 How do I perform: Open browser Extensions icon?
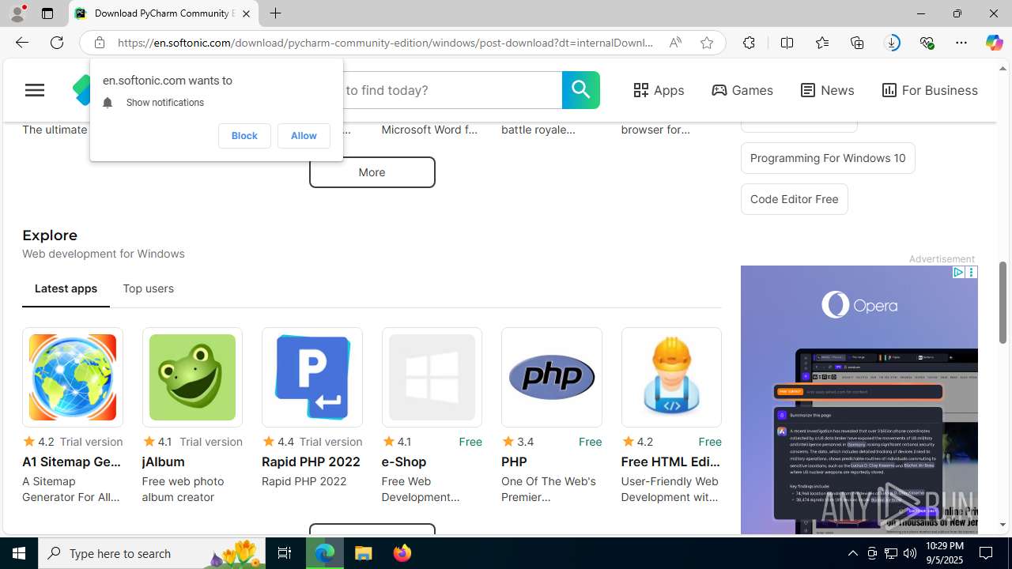(749, 43)
